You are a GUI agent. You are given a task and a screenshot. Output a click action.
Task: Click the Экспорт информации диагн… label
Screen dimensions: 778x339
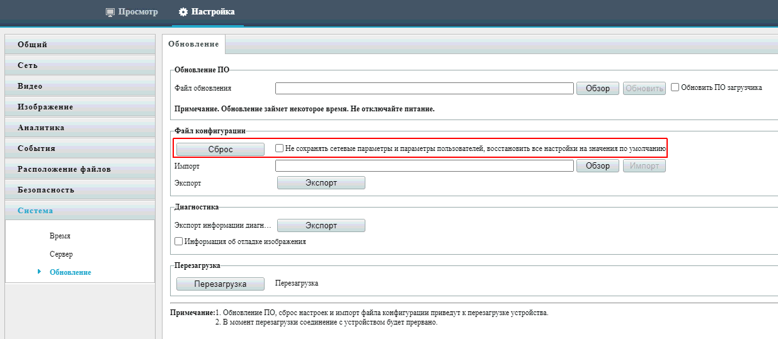pos(222,225)
